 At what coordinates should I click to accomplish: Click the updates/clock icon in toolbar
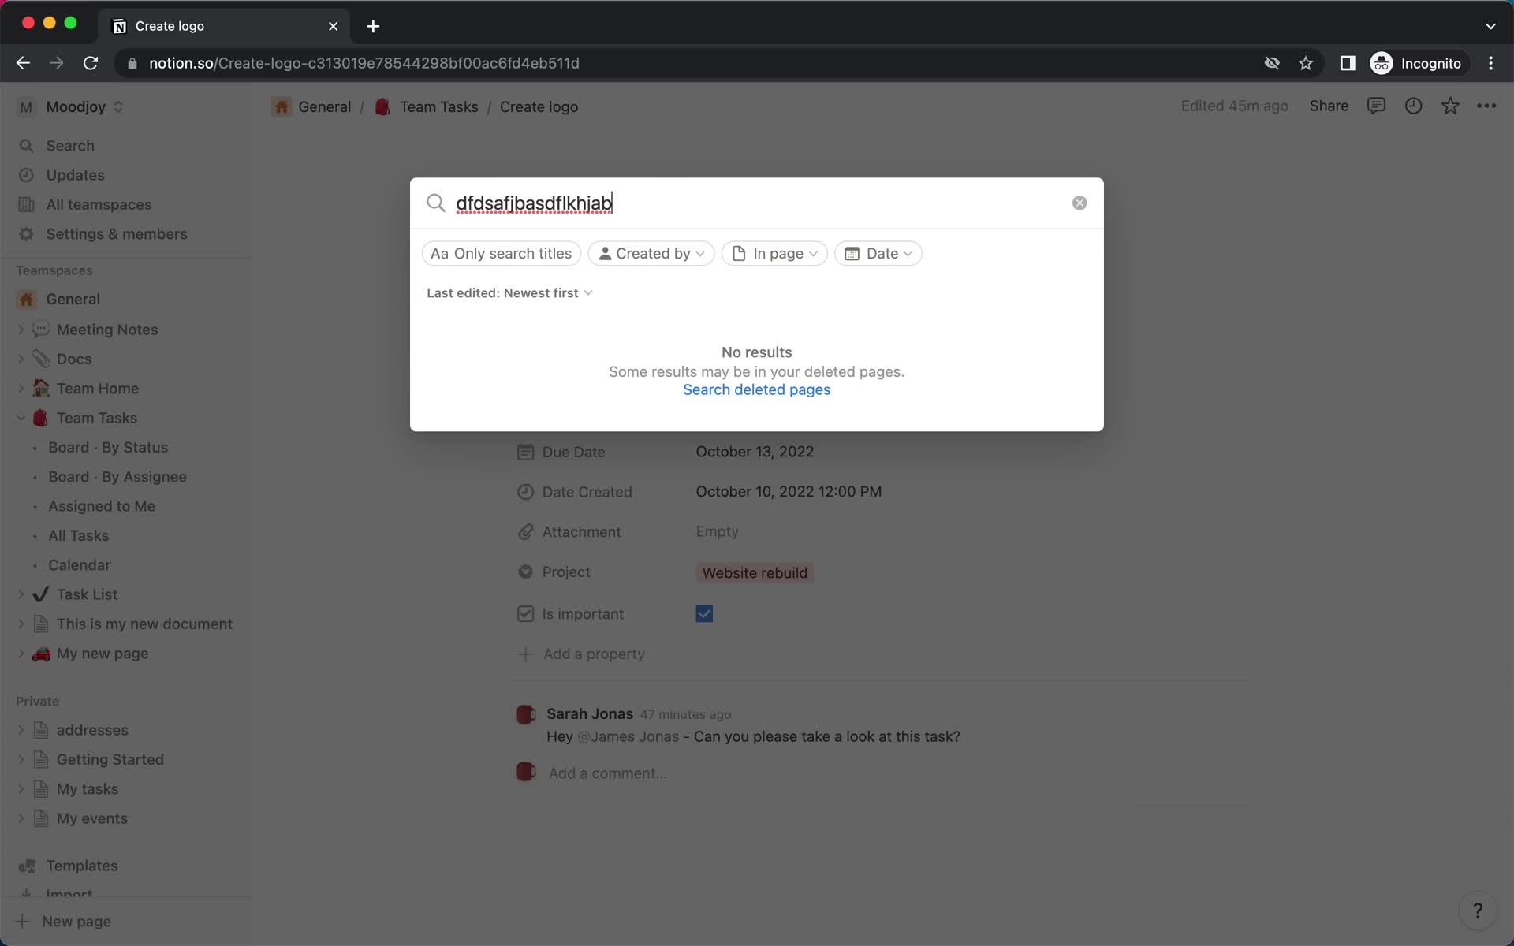(1414, 106)
